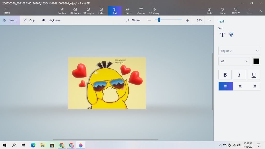Open the Effects panel

[x=128, y=11]
